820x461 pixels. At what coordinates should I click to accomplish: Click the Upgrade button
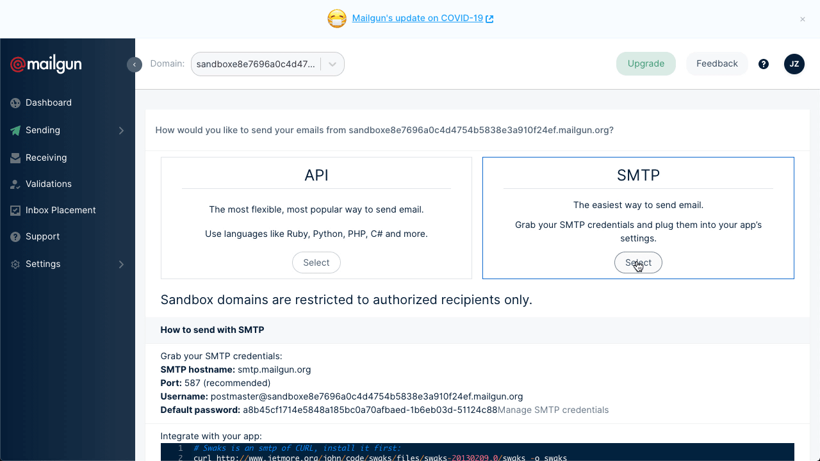pos(646,63)
